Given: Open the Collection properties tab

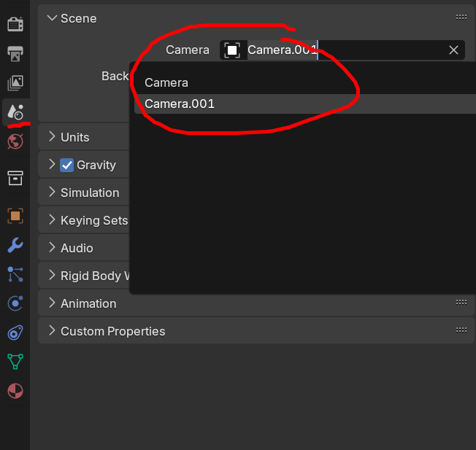Looking at the screenshot, I should pyautogui.click(x=15, y=178).
